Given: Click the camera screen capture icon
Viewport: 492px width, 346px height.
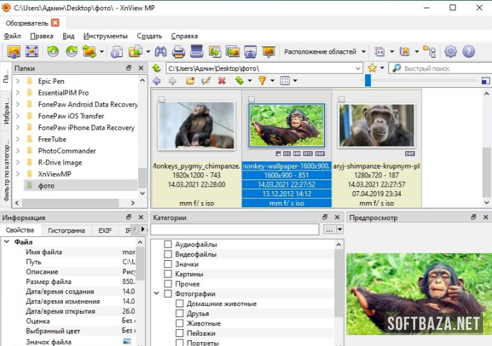Looking at the screenshot, I should [x=250, y=52].
